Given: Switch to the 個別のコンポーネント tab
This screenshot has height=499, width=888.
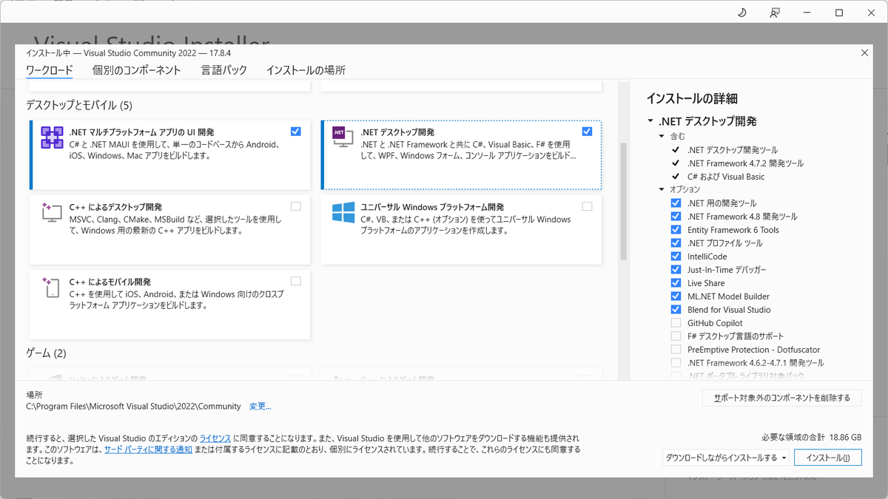Looking at the screenshot, I should pos(137,71).
